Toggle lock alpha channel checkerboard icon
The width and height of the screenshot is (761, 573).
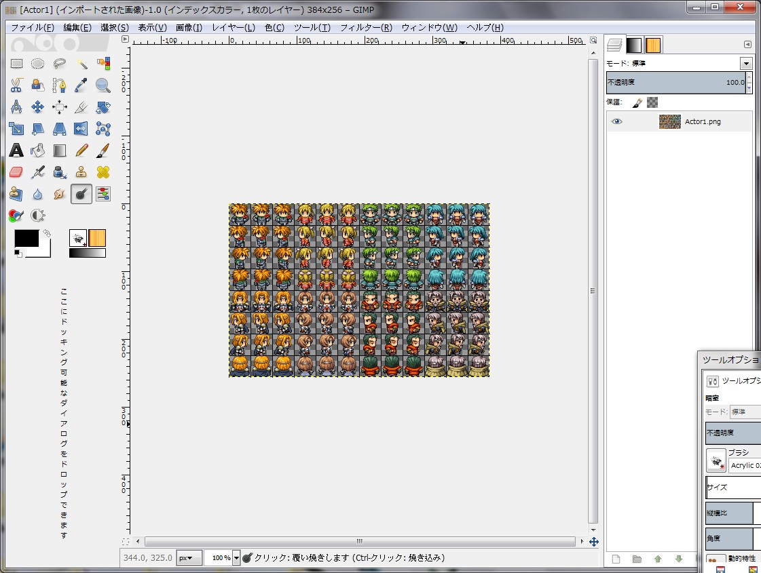pyautogui.click(x=652, y=102)
